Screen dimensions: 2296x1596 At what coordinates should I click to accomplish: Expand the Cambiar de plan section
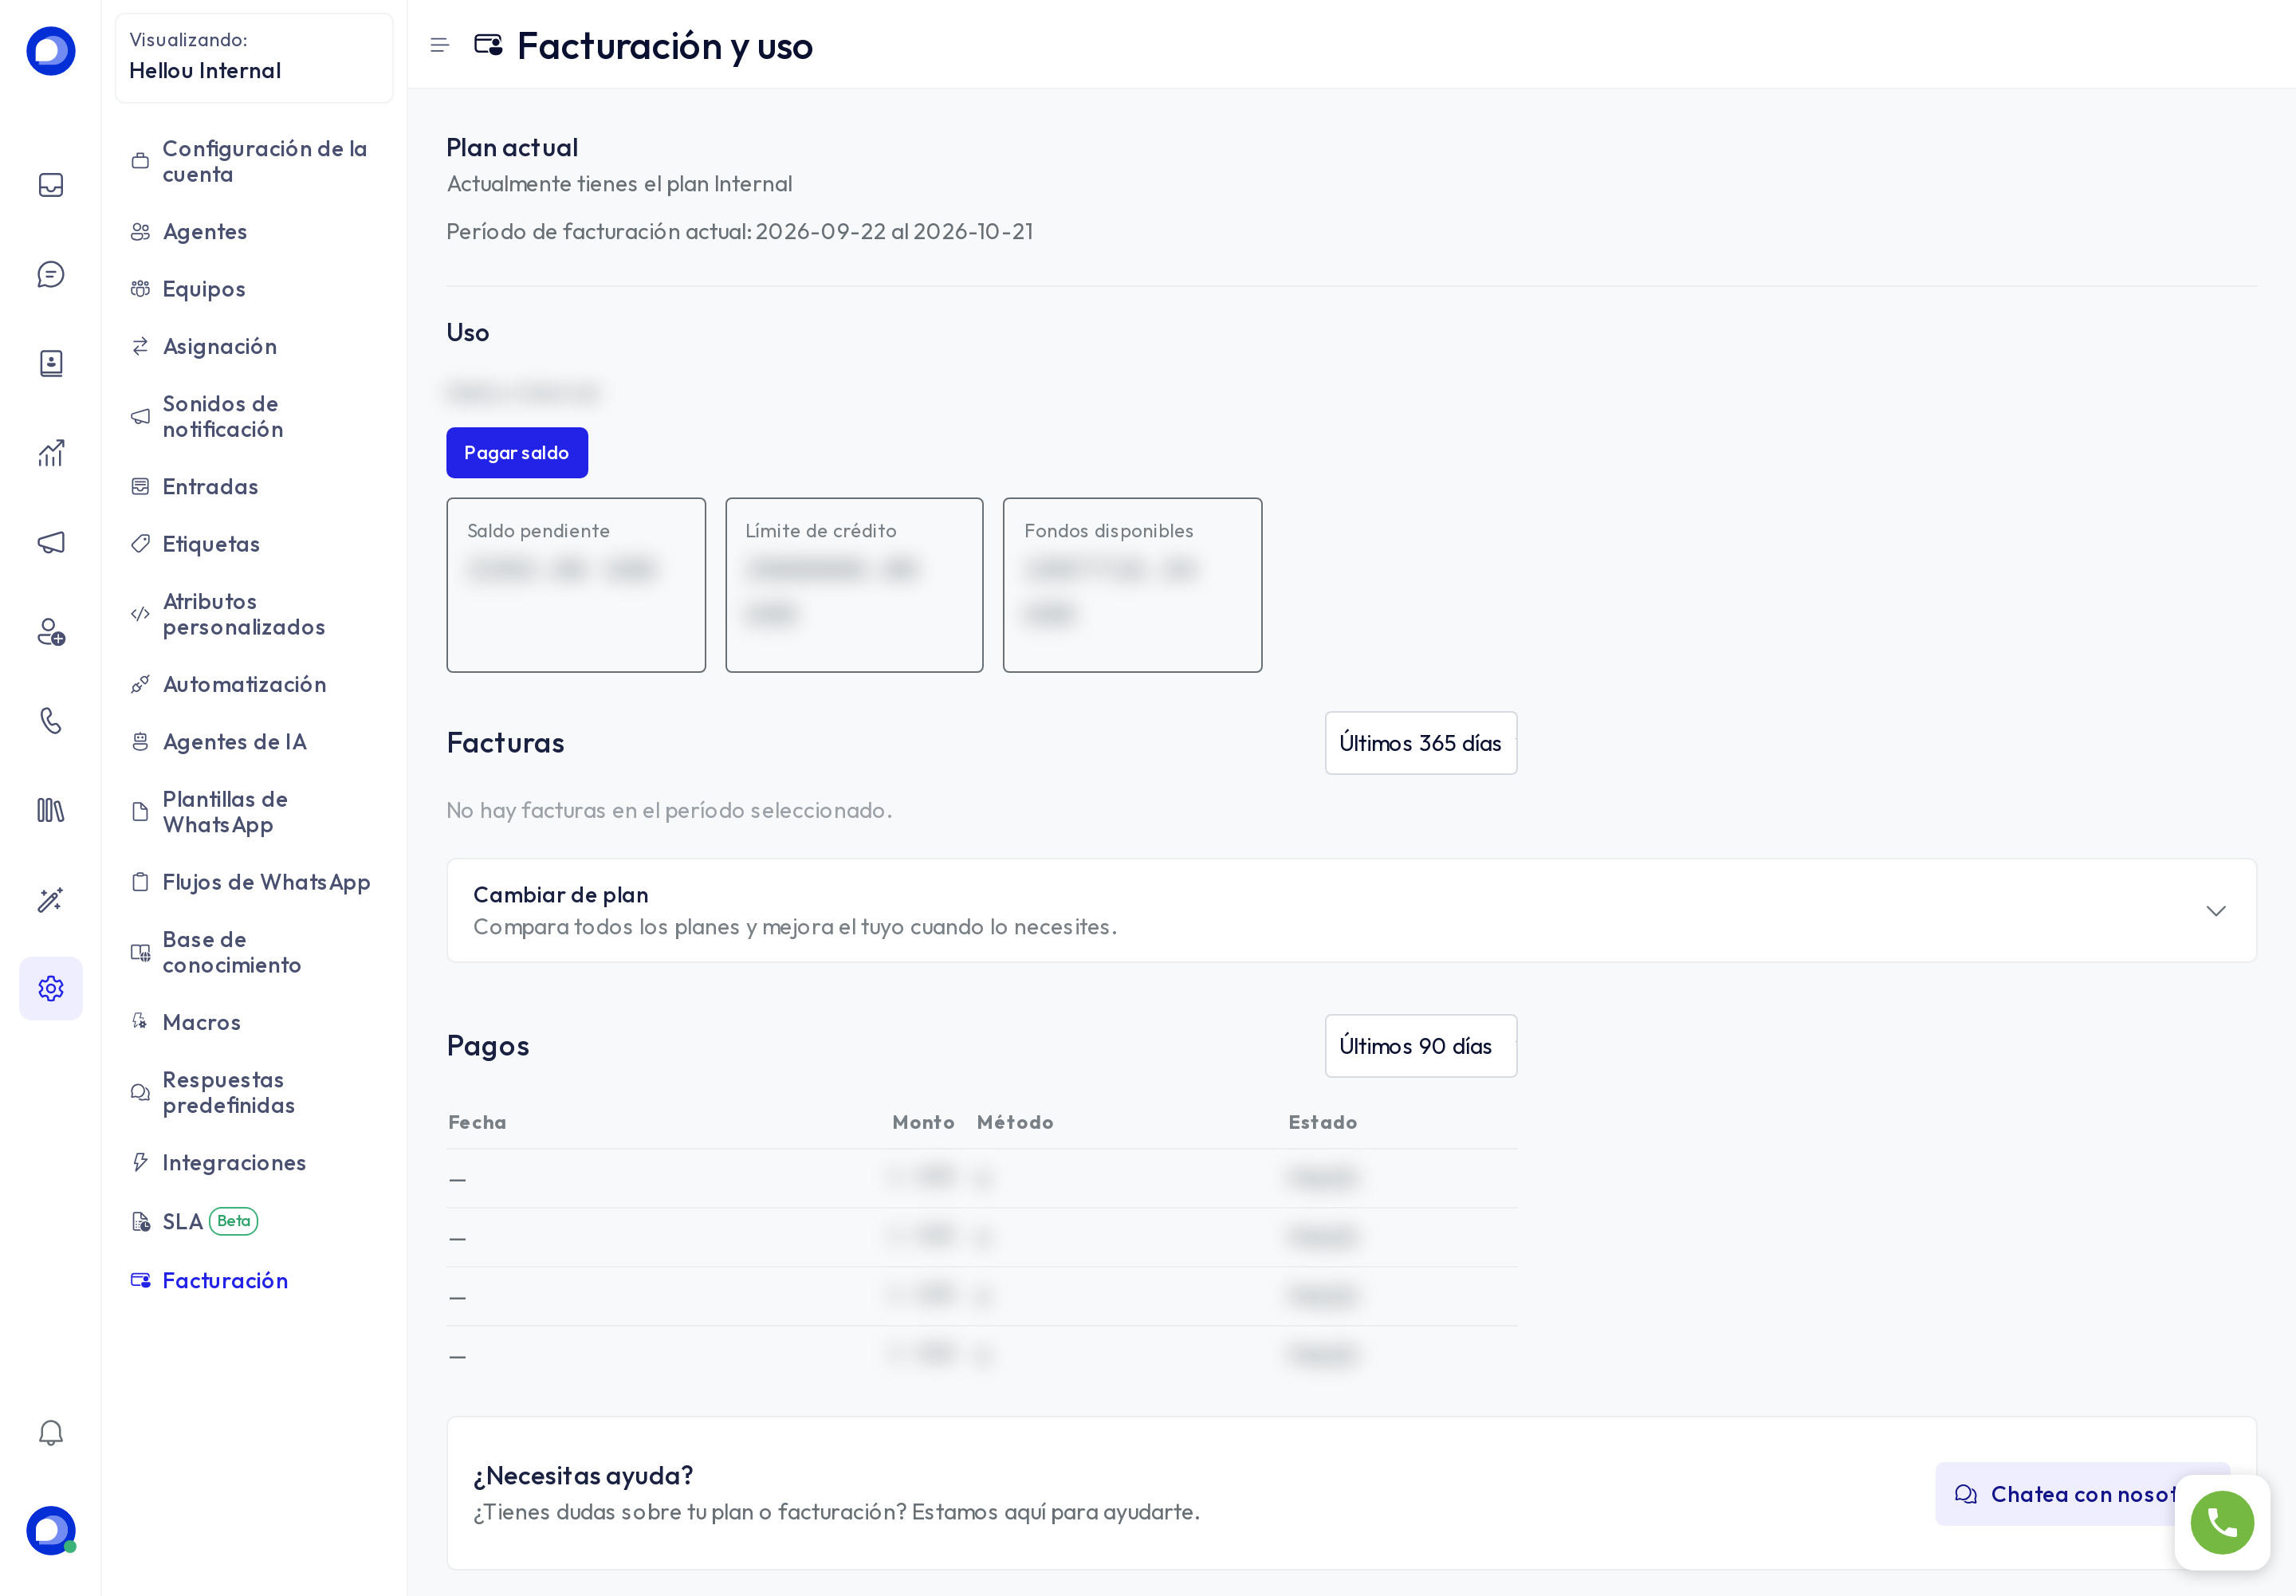(1351, 911)
